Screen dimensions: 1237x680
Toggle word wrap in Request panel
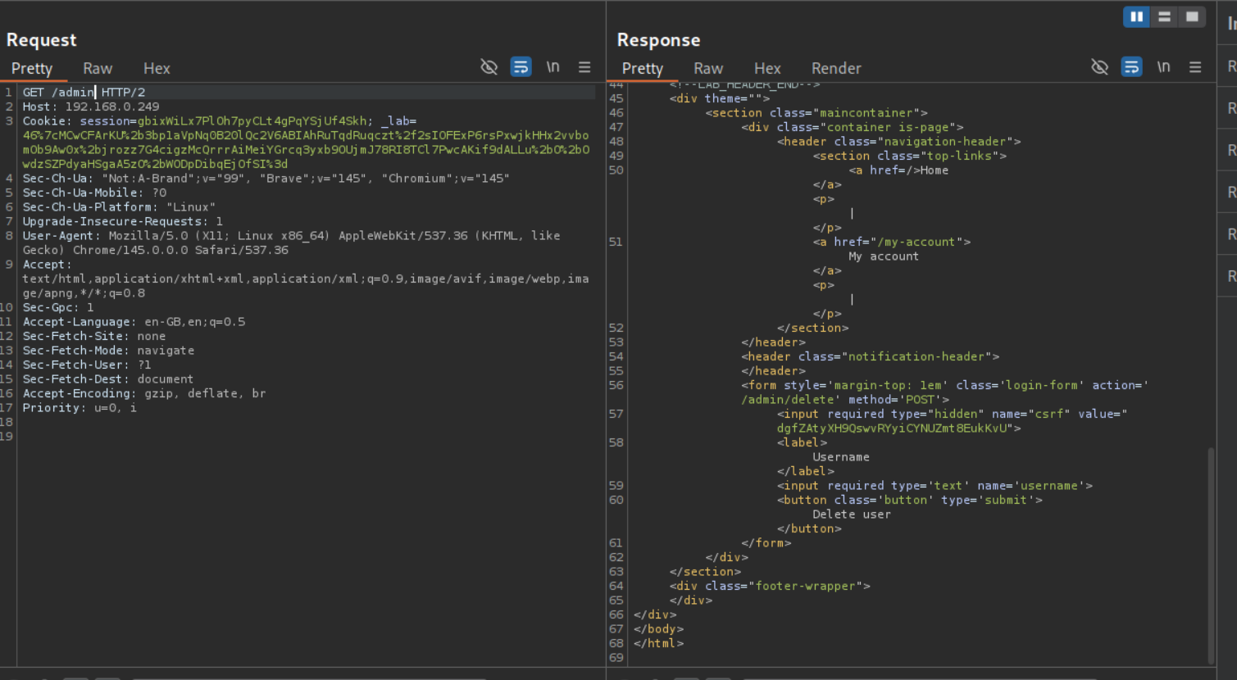[x=521, y=67]
